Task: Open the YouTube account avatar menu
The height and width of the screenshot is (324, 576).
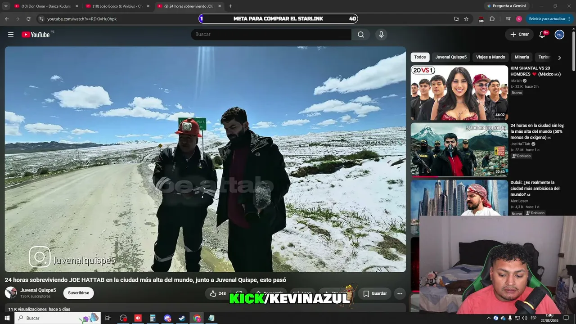Action: click(x=559, y=35)
